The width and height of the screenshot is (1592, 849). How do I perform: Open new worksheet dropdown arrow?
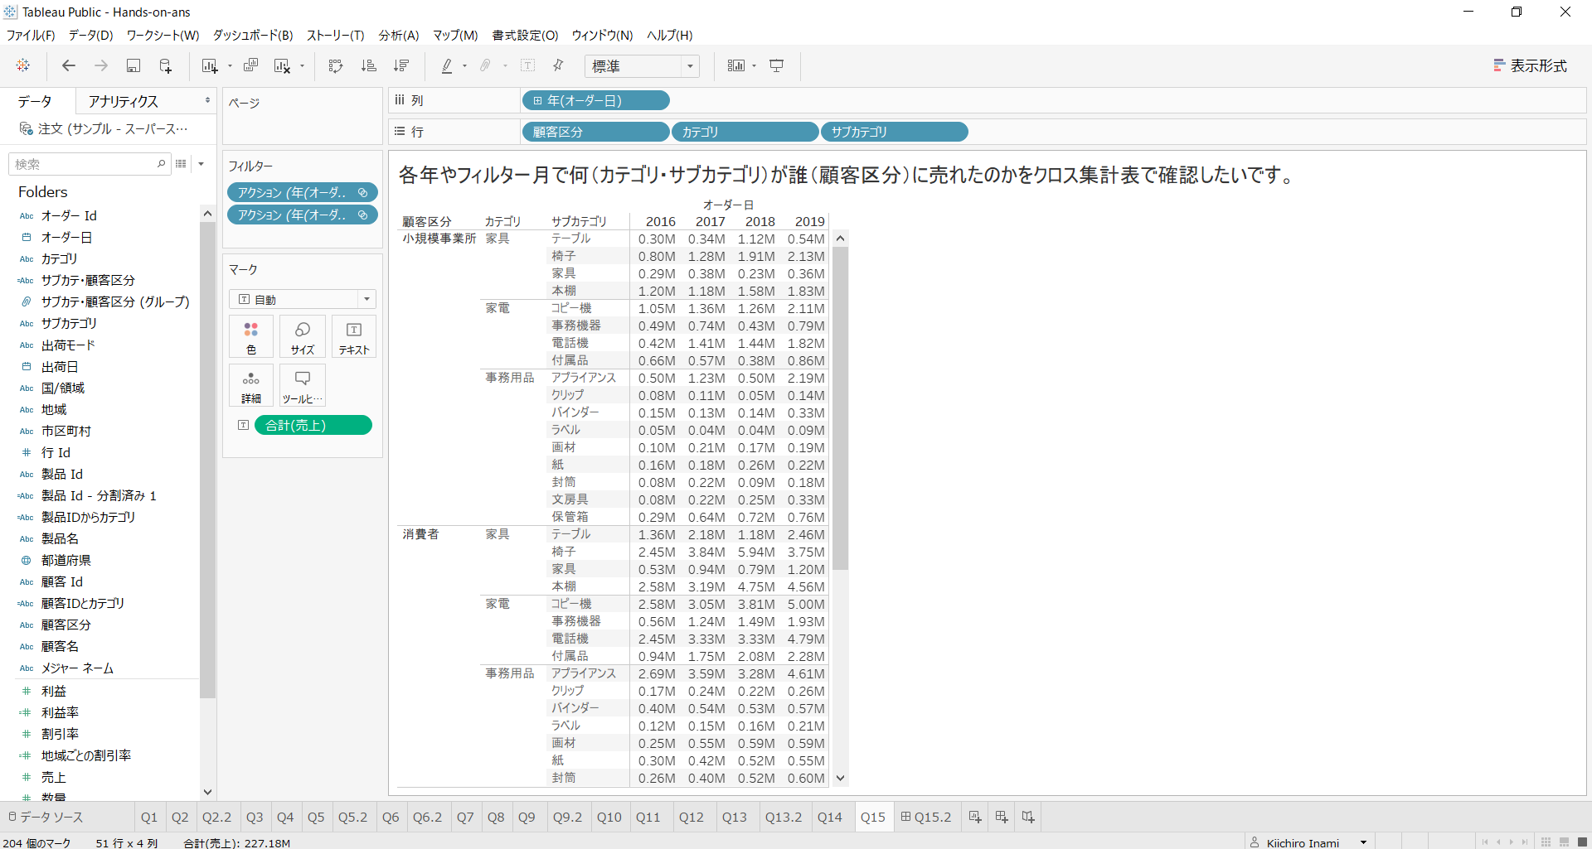click(x=230, y=66)
